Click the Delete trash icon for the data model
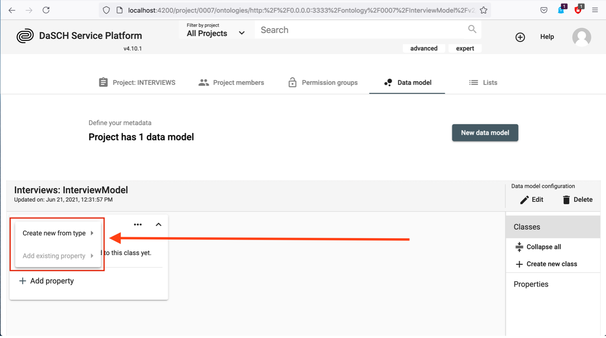606x338 pixels. click(x=566, y=199)
